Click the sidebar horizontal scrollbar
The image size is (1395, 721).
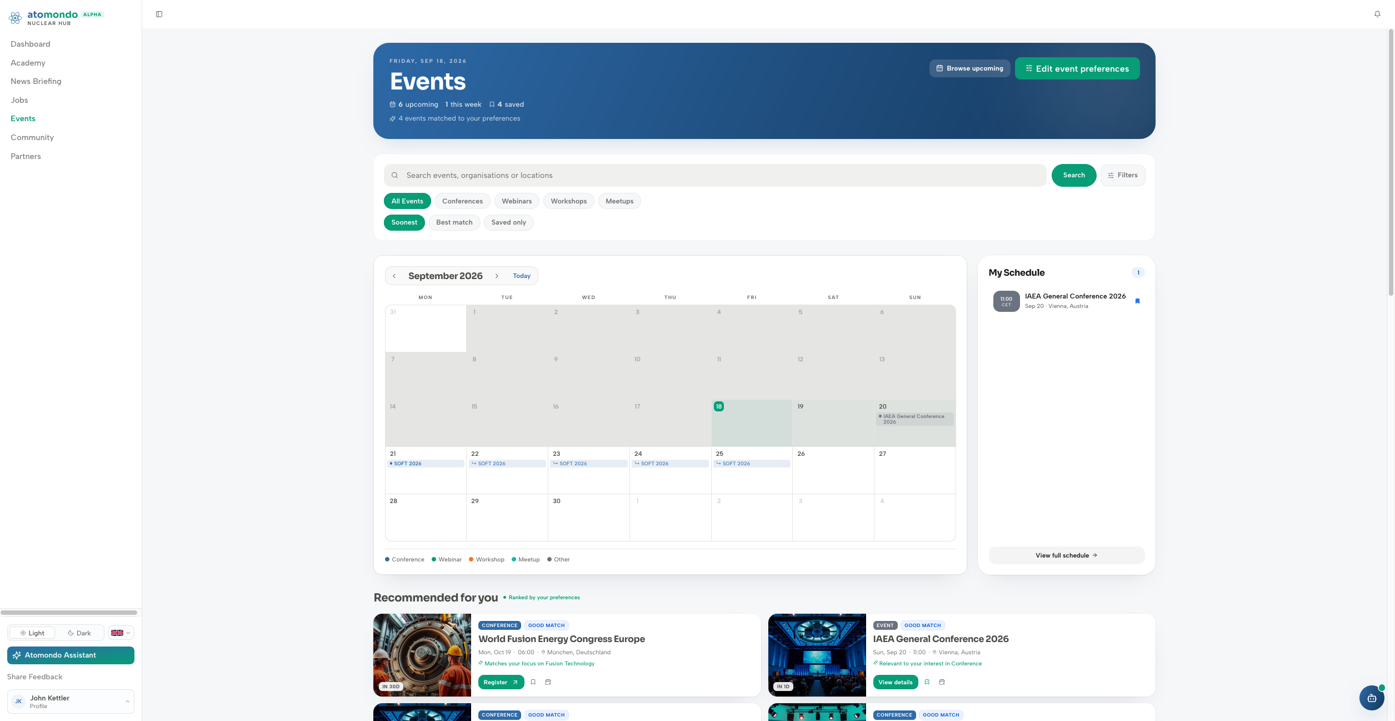point(69,613)
